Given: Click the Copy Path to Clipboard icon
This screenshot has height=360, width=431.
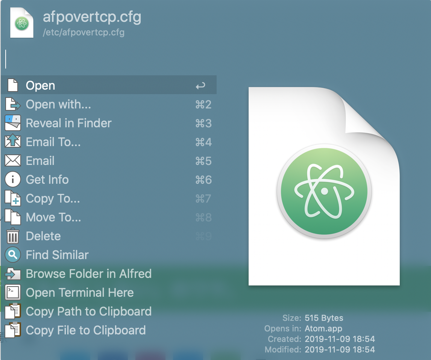Looking at the screenshot, I should tap(13, 311).
